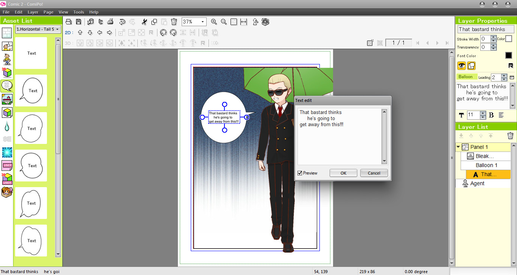Collapse the Panel 1 group in Layer List

(458, 147)
